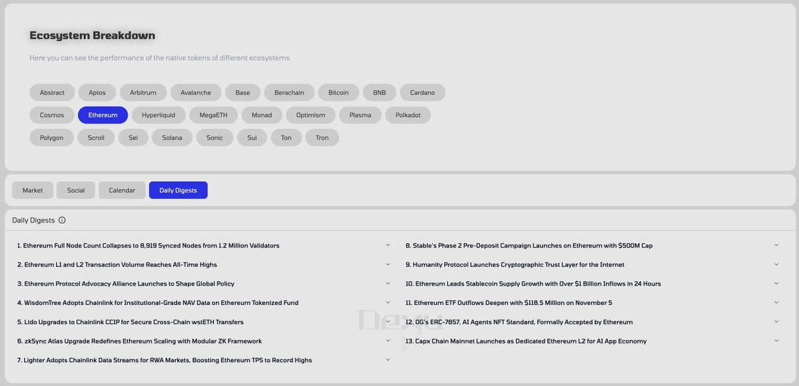
Task: Expand the zkSync Atlas Upgrade digest
Action: [388, 341]
